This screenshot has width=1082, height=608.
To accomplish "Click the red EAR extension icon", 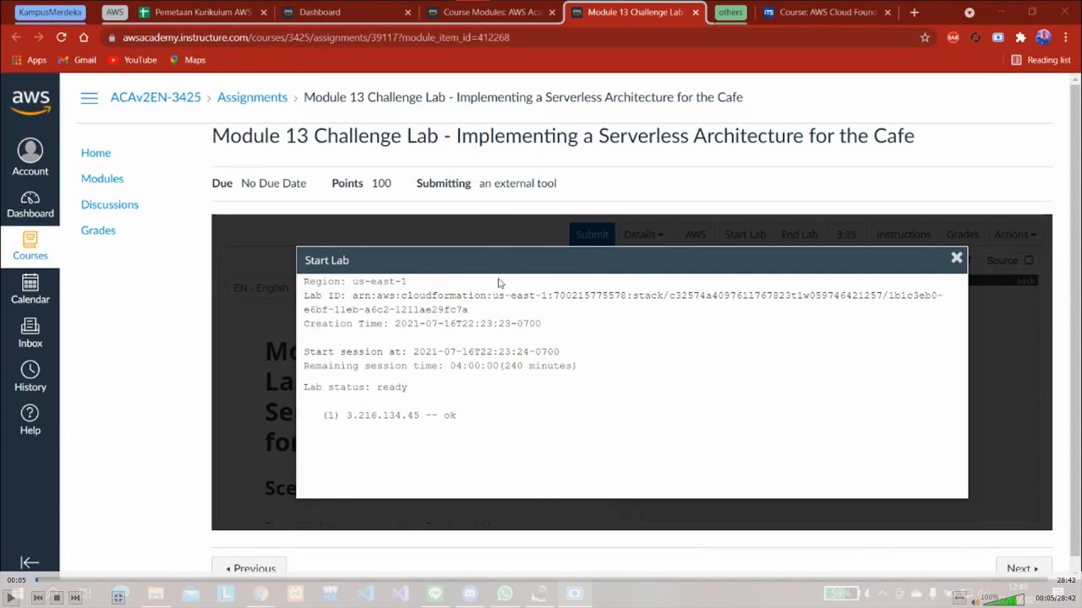I will click(953, 37).
